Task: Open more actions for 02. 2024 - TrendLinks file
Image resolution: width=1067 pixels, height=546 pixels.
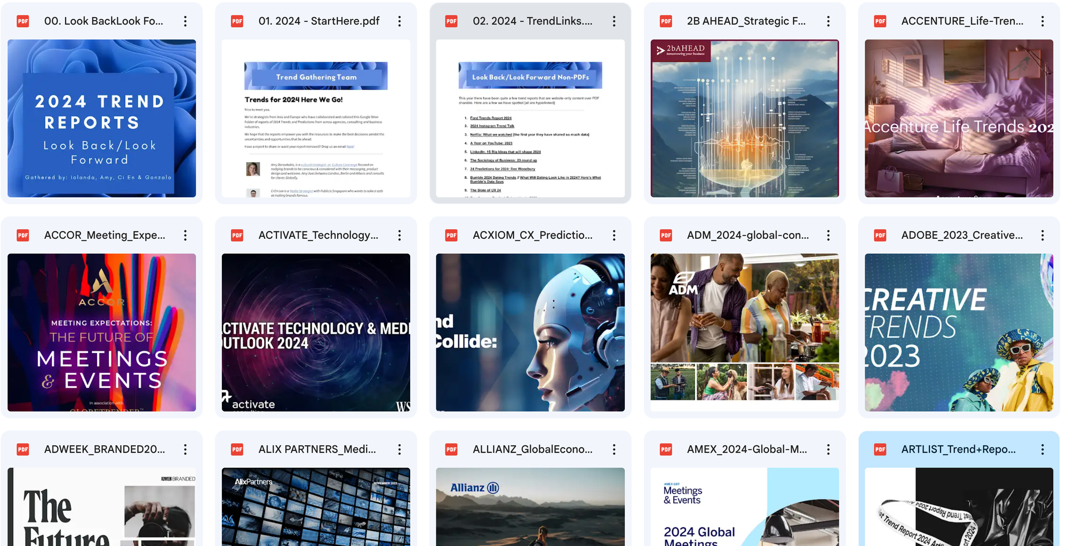Action: pyautogui.click(x=614, y=21)
